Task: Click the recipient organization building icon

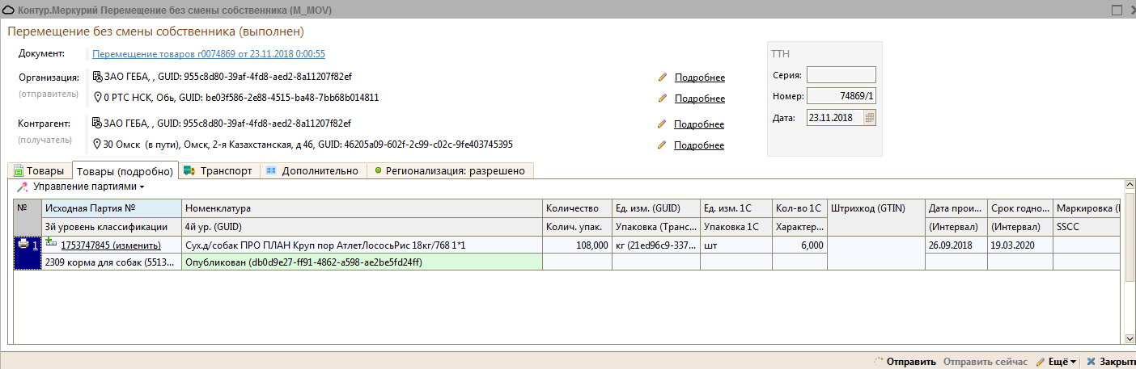Action: coord(97,124)
